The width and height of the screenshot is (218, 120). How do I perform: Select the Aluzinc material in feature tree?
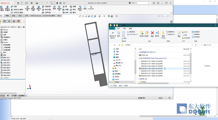6,42
